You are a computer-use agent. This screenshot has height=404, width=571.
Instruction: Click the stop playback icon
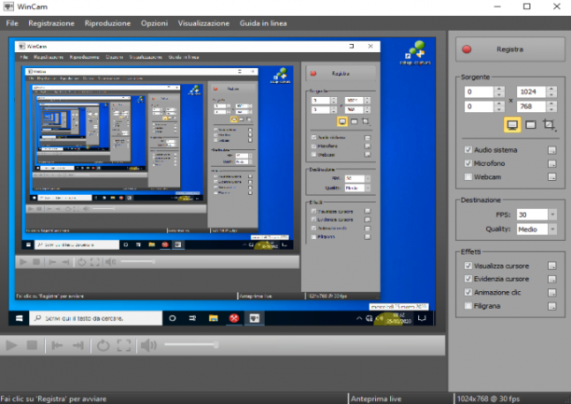(32, 345)
